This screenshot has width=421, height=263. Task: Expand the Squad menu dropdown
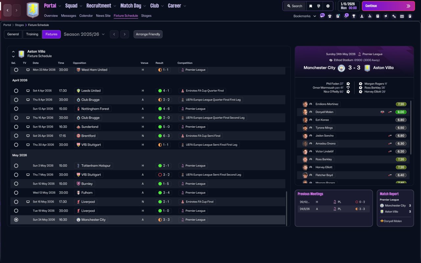pyautogui.click(x=81, y=6)
